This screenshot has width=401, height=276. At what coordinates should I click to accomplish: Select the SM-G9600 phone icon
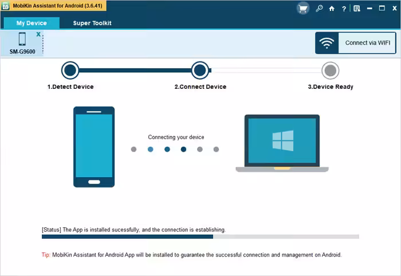(22, 39)
